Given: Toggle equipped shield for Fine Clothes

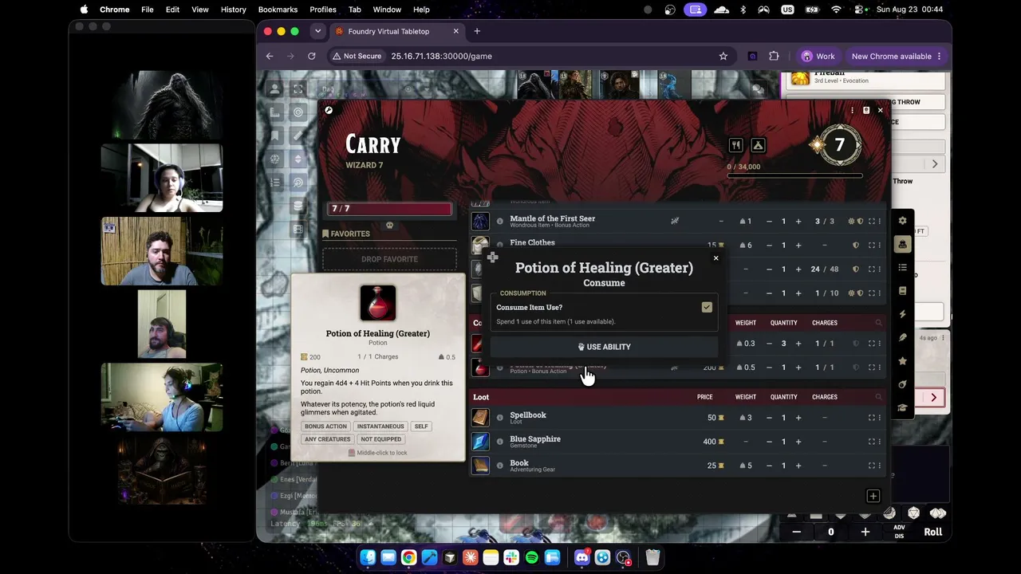Looking at the screenshot, I should (856, 245).
